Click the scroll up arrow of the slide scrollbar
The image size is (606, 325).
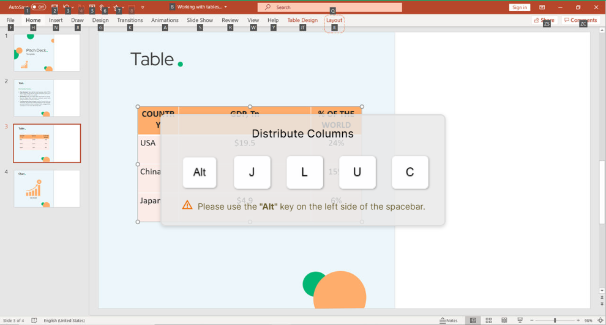[602, 30]
